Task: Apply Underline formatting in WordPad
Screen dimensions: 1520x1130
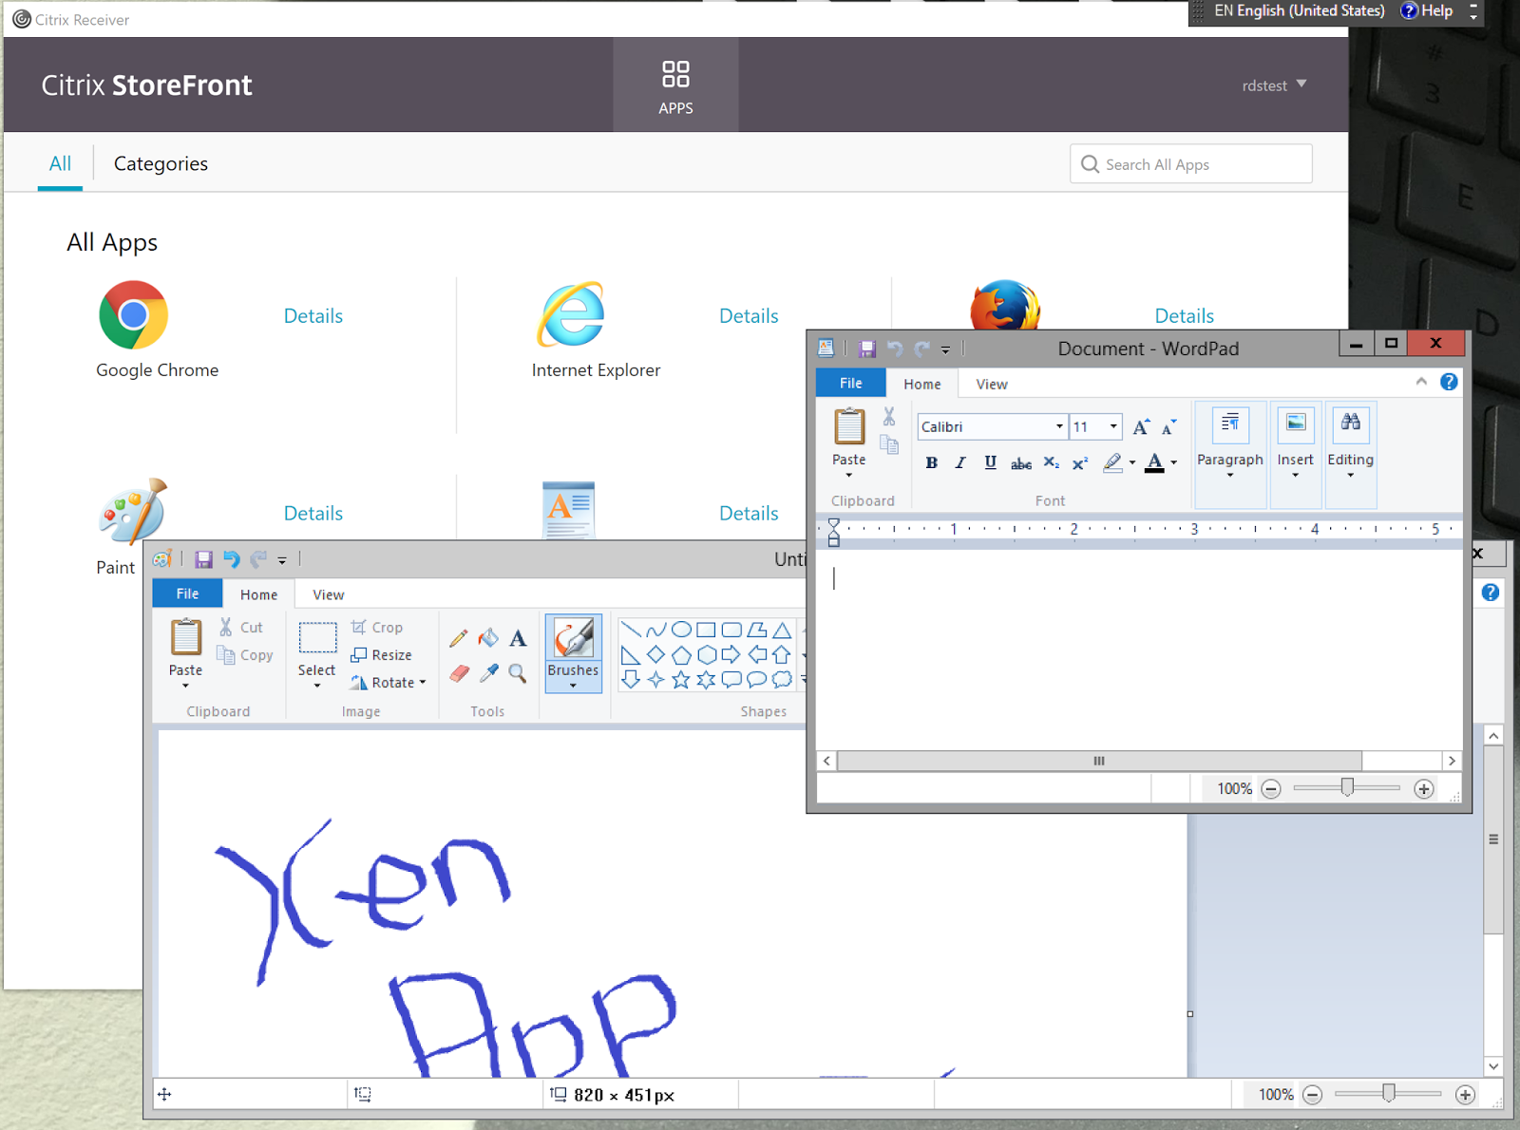Action: [990, 463]
